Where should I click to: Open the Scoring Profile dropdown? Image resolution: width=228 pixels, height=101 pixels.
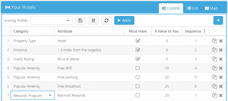(x=51, y=20)
